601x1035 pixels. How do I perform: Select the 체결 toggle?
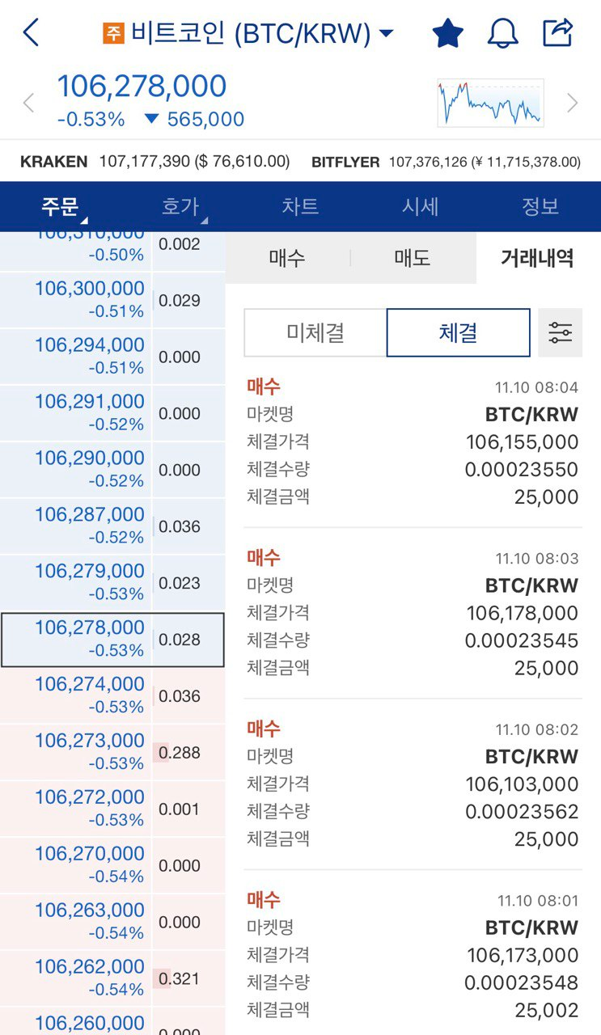click(x=459, y=332)
